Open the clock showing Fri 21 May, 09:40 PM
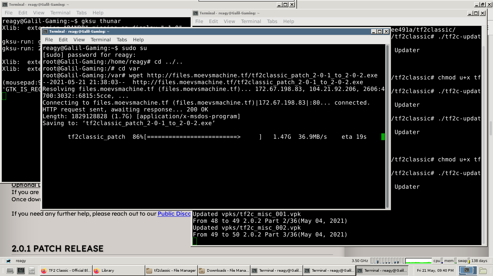493x276 pixels. point(435,270)
